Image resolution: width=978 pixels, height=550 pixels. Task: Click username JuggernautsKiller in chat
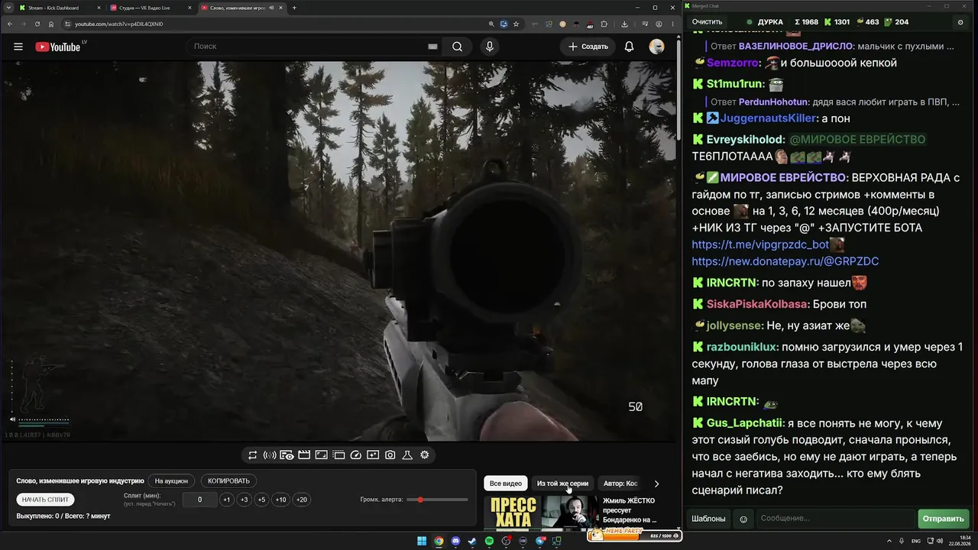pos(769,118)
